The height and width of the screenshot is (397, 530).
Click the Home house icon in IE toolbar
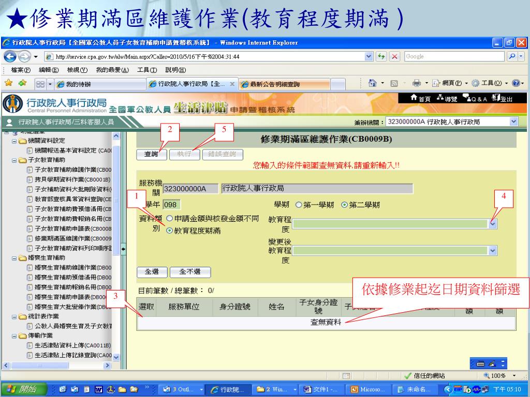(x=372, y=83)
